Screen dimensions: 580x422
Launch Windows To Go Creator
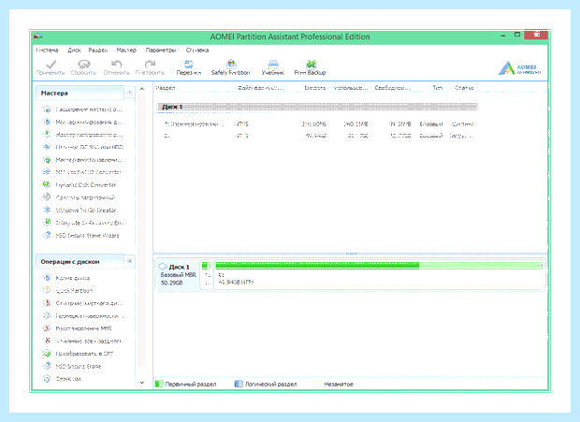[80, 211]
